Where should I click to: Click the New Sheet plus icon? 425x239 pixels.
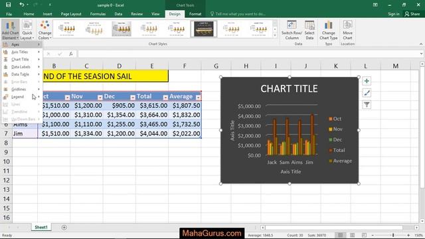point(64,227)
